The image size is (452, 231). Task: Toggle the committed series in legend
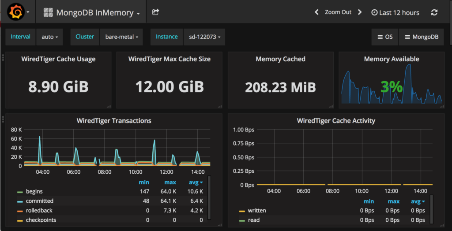coord(35,201)
